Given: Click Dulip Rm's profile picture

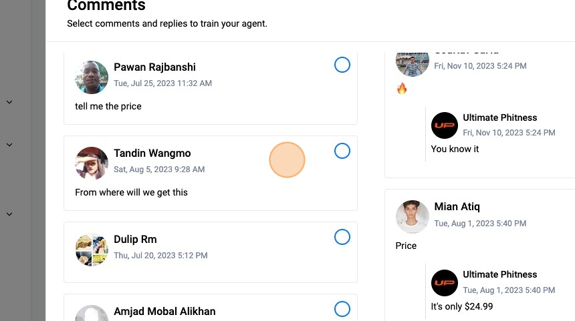Looking at the screenshot, I should pyautogui.click(x=92, y=250).
